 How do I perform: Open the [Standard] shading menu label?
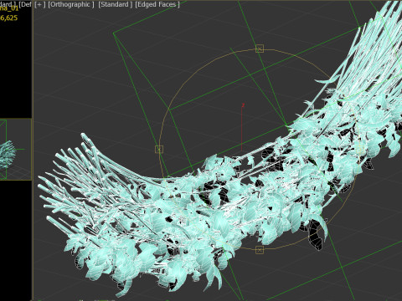pos(116,4)
